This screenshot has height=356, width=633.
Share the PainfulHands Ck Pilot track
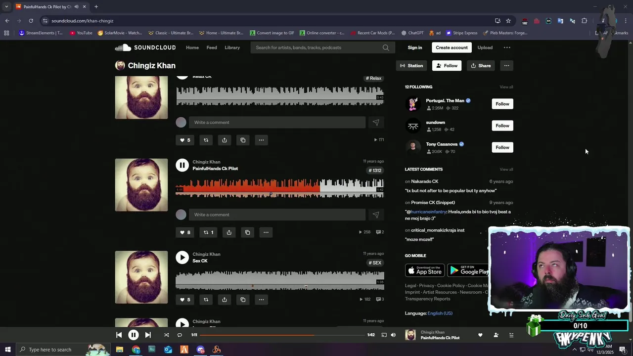[229, 232]
